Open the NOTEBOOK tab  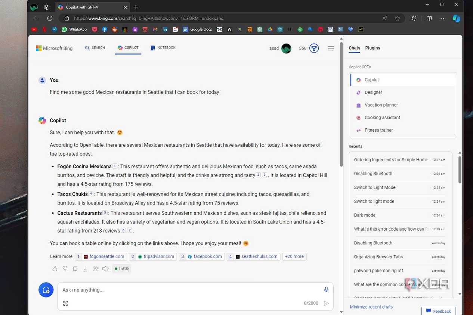163,48
